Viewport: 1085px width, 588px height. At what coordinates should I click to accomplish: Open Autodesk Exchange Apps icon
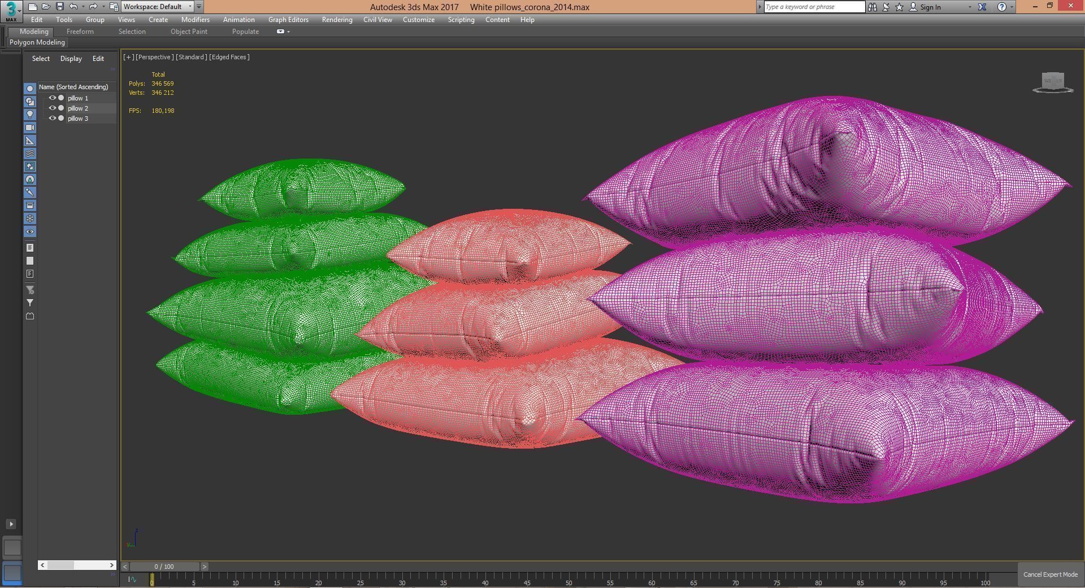coord(982,7)
